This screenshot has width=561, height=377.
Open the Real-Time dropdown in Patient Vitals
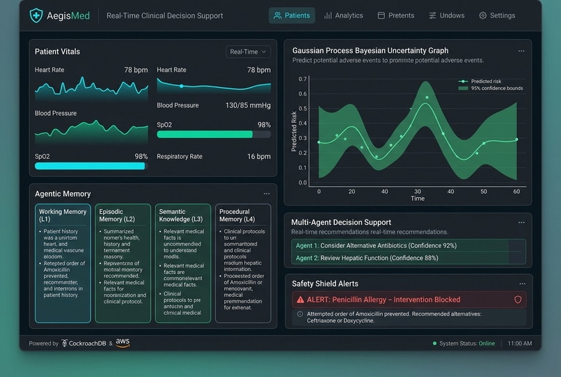coord(248,52)
